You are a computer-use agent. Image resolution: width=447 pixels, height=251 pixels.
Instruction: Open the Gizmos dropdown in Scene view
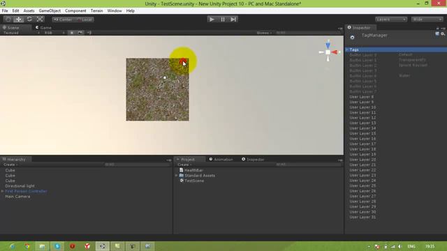[x=264, y=33]
